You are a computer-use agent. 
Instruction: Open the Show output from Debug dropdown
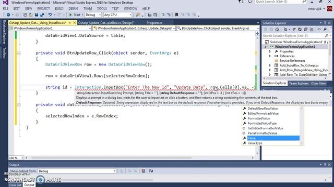pos(77,171)
